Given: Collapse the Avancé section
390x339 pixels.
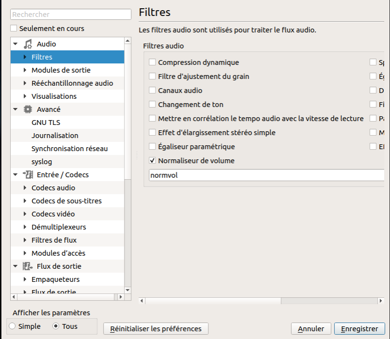Looking at the screenshot, I should point(16,109).
